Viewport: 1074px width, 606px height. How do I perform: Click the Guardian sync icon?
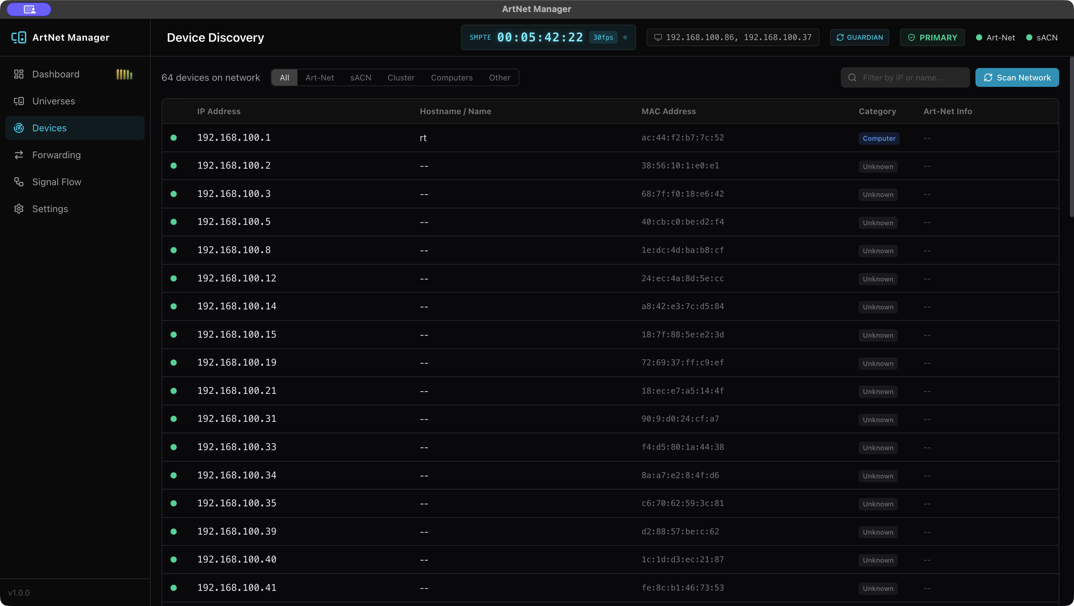coord(840,37)
